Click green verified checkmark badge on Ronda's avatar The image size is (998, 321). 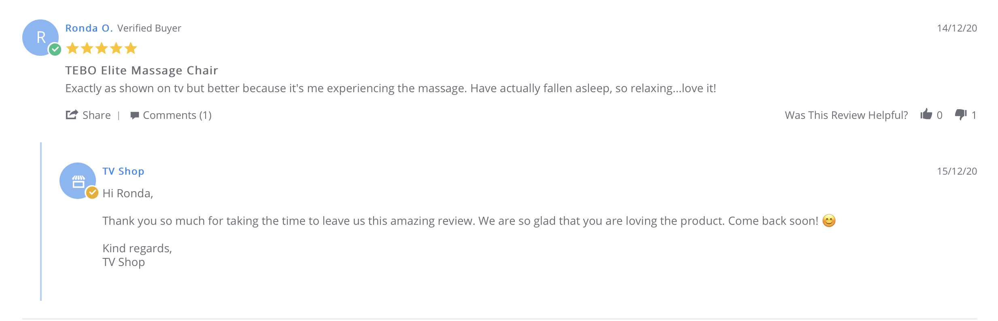pyautogui.click(x=55, y=49)
